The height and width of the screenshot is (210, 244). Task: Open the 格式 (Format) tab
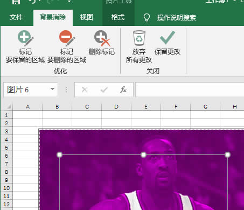[118, 17]
